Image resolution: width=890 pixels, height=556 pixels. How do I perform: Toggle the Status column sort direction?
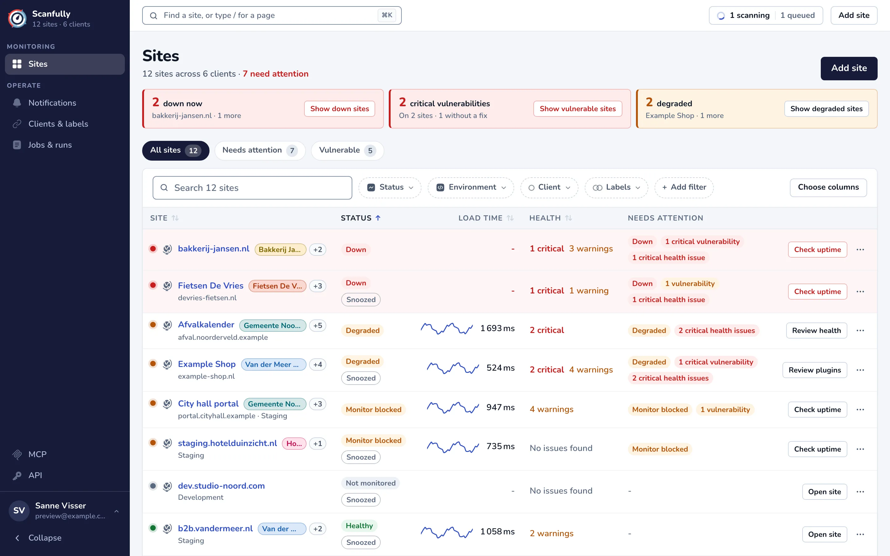pos(361,218)
